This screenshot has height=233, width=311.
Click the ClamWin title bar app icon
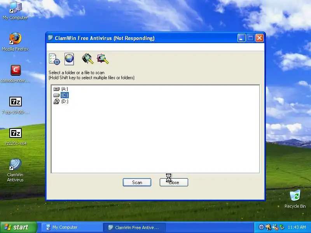[x=51, y=38]
